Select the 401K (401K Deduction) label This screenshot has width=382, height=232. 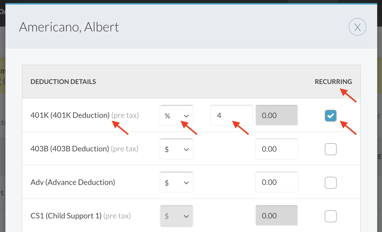tap(70, 115)
